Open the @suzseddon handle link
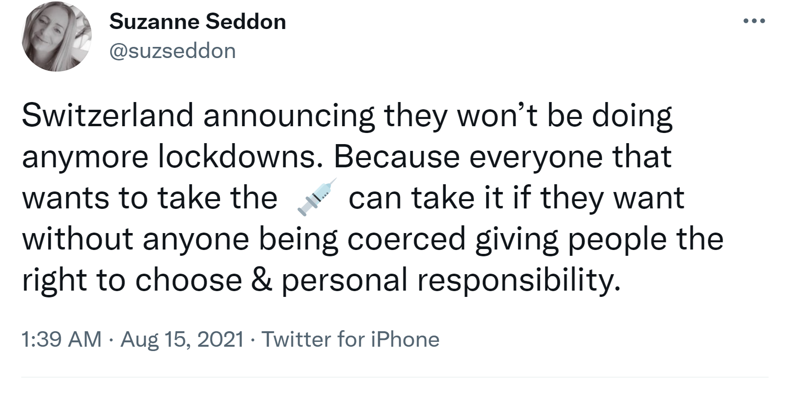Screen dimensions: 785x397 tap(173, 51)
